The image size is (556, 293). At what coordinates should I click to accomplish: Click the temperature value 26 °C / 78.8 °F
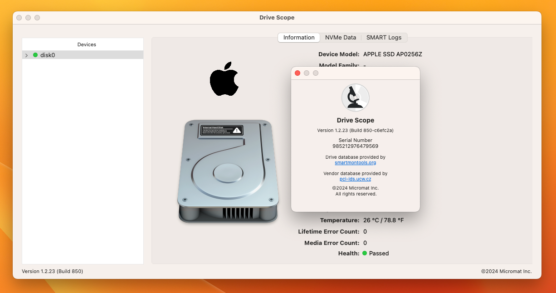(x=383, y=220)
